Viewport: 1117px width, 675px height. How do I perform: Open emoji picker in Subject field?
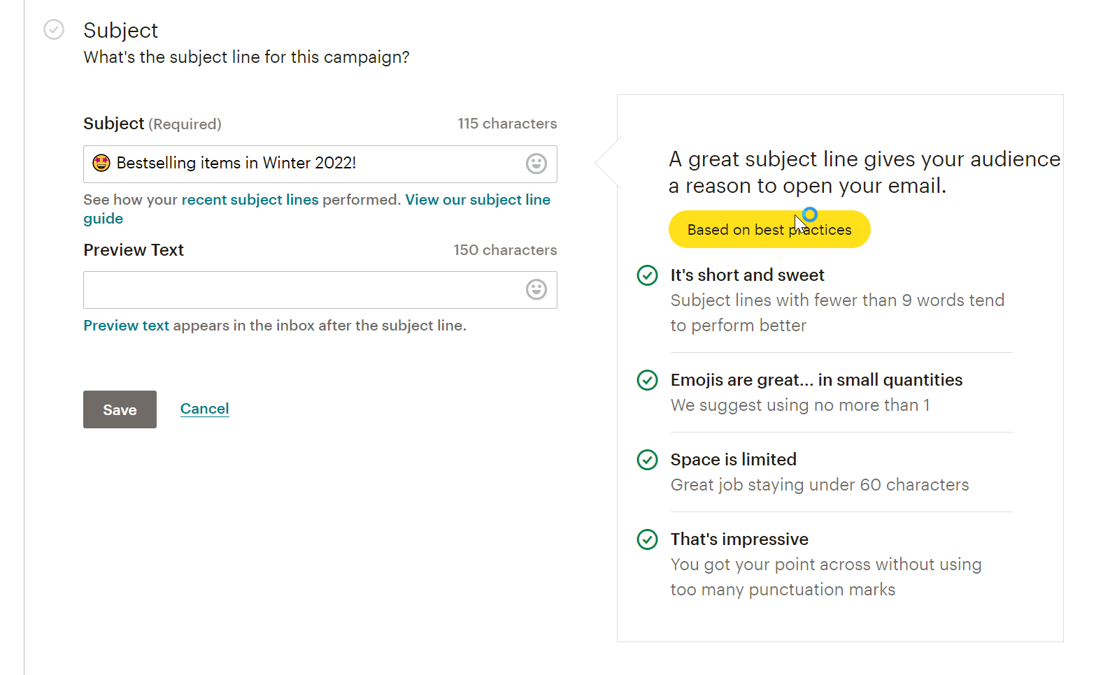coord(536,164)
